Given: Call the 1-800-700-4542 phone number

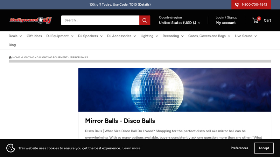Looking at the screenshot, I should point(254,5).
